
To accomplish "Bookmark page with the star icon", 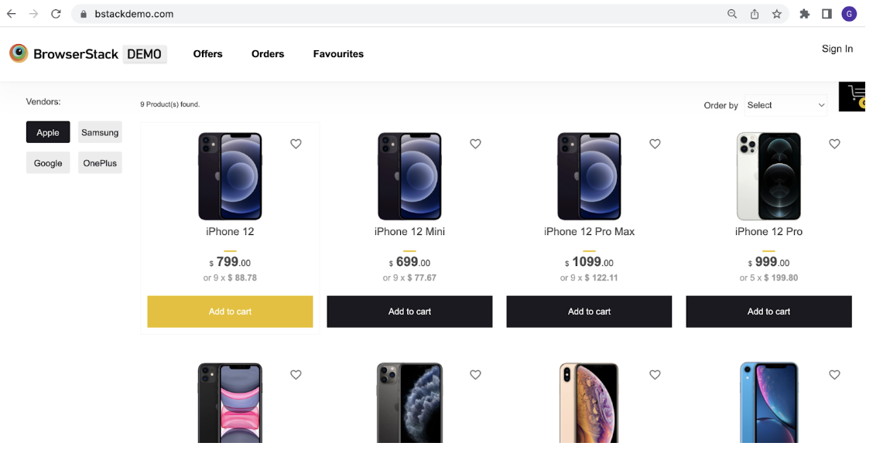I will [x=776, y=14].
